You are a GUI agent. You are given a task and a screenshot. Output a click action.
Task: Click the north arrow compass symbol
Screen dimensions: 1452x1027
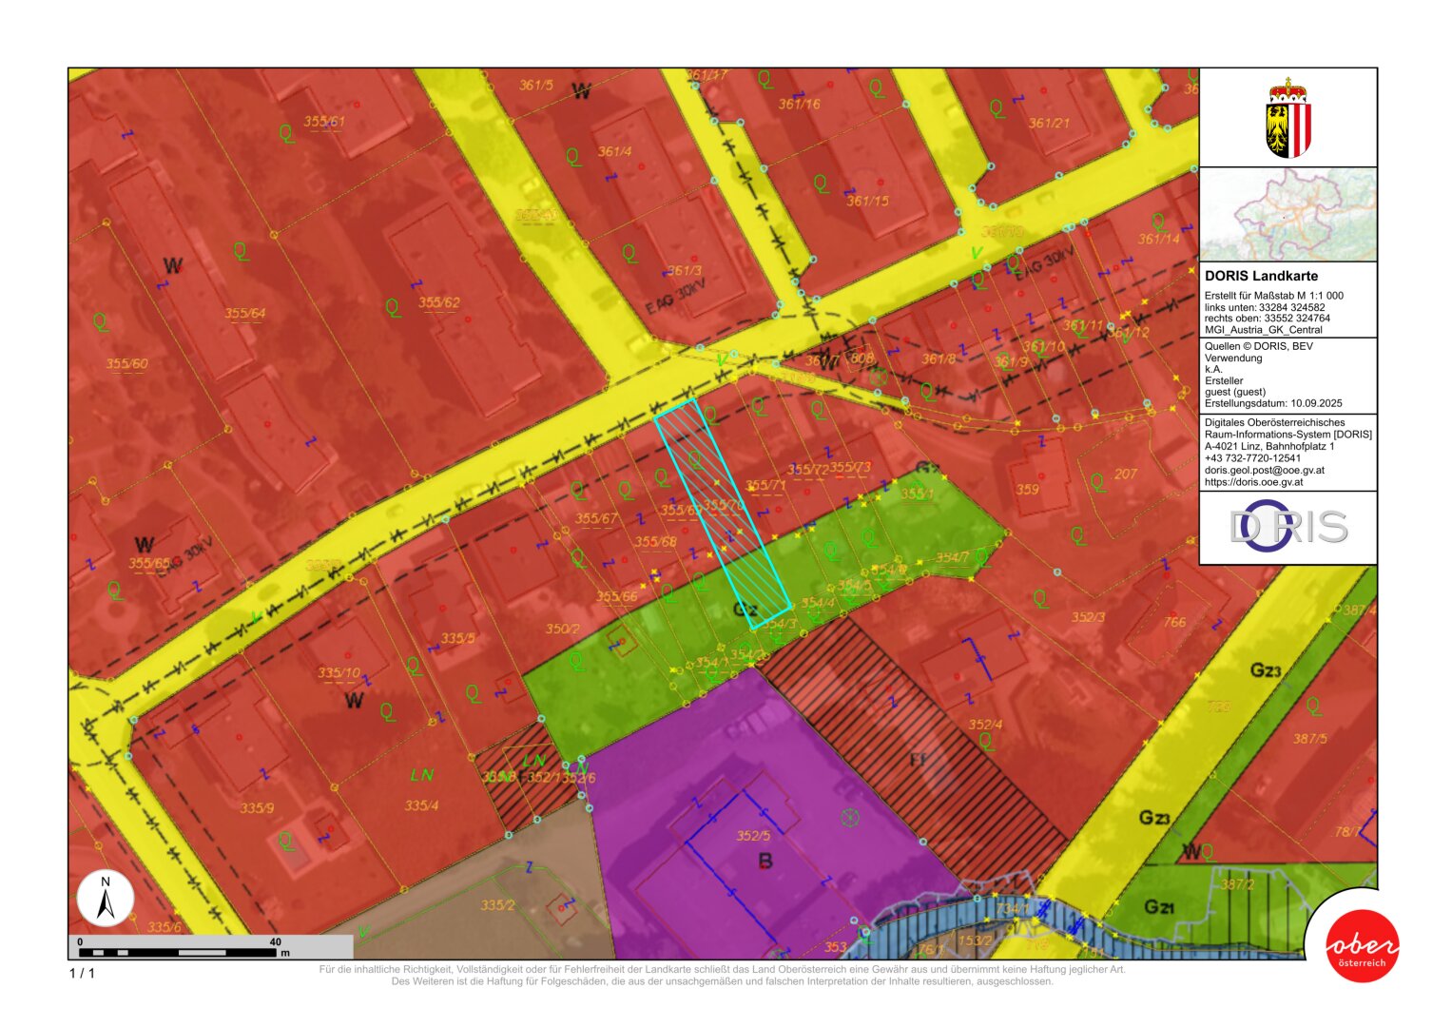(x=106, y=899)
